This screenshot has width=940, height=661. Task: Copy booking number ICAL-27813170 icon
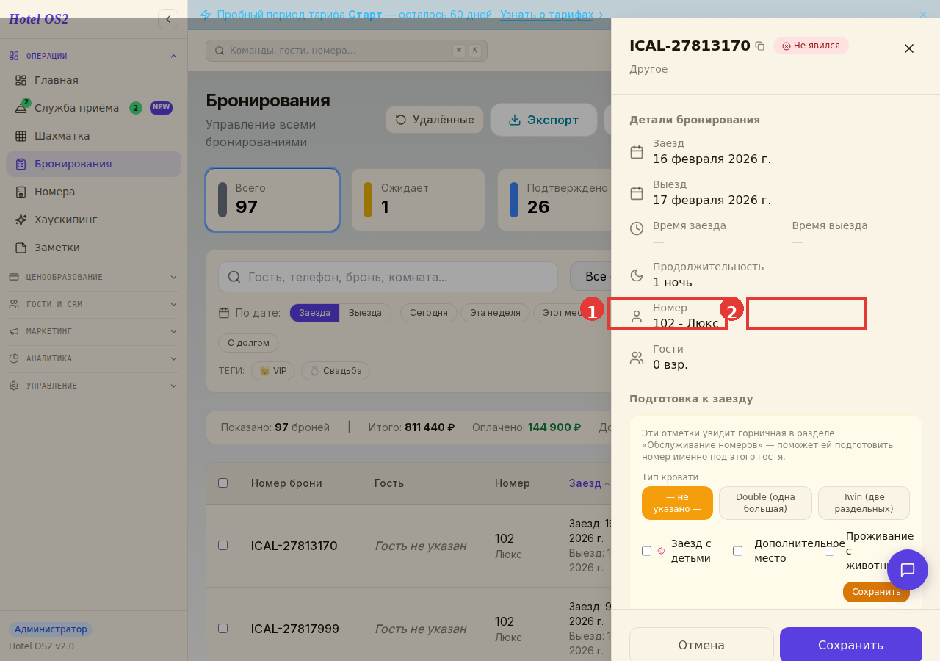coord(760,46)
